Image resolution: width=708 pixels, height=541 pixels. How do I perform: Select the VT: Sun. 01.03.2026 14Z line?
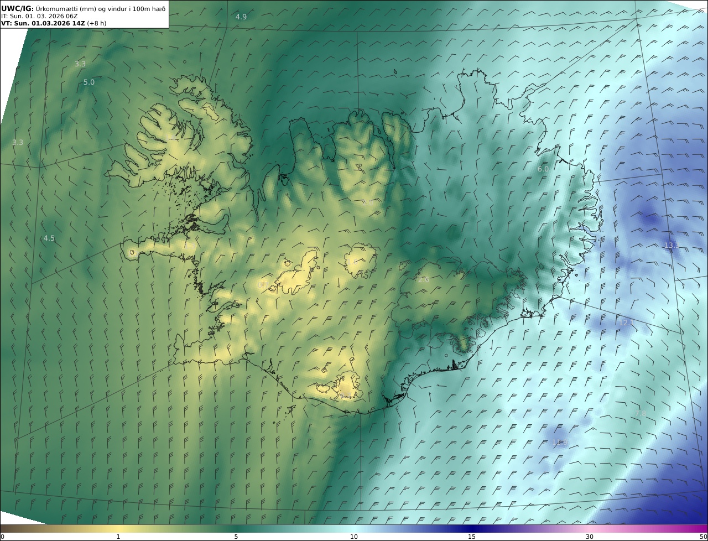pyautogui.click(x=43, y=23)
